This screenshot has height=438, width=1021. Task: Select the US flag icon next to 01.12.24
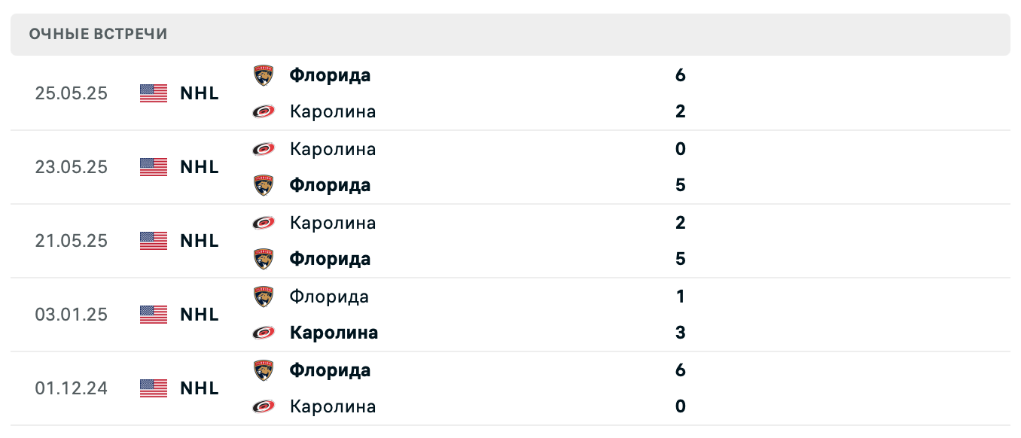(x=153, y=388)
